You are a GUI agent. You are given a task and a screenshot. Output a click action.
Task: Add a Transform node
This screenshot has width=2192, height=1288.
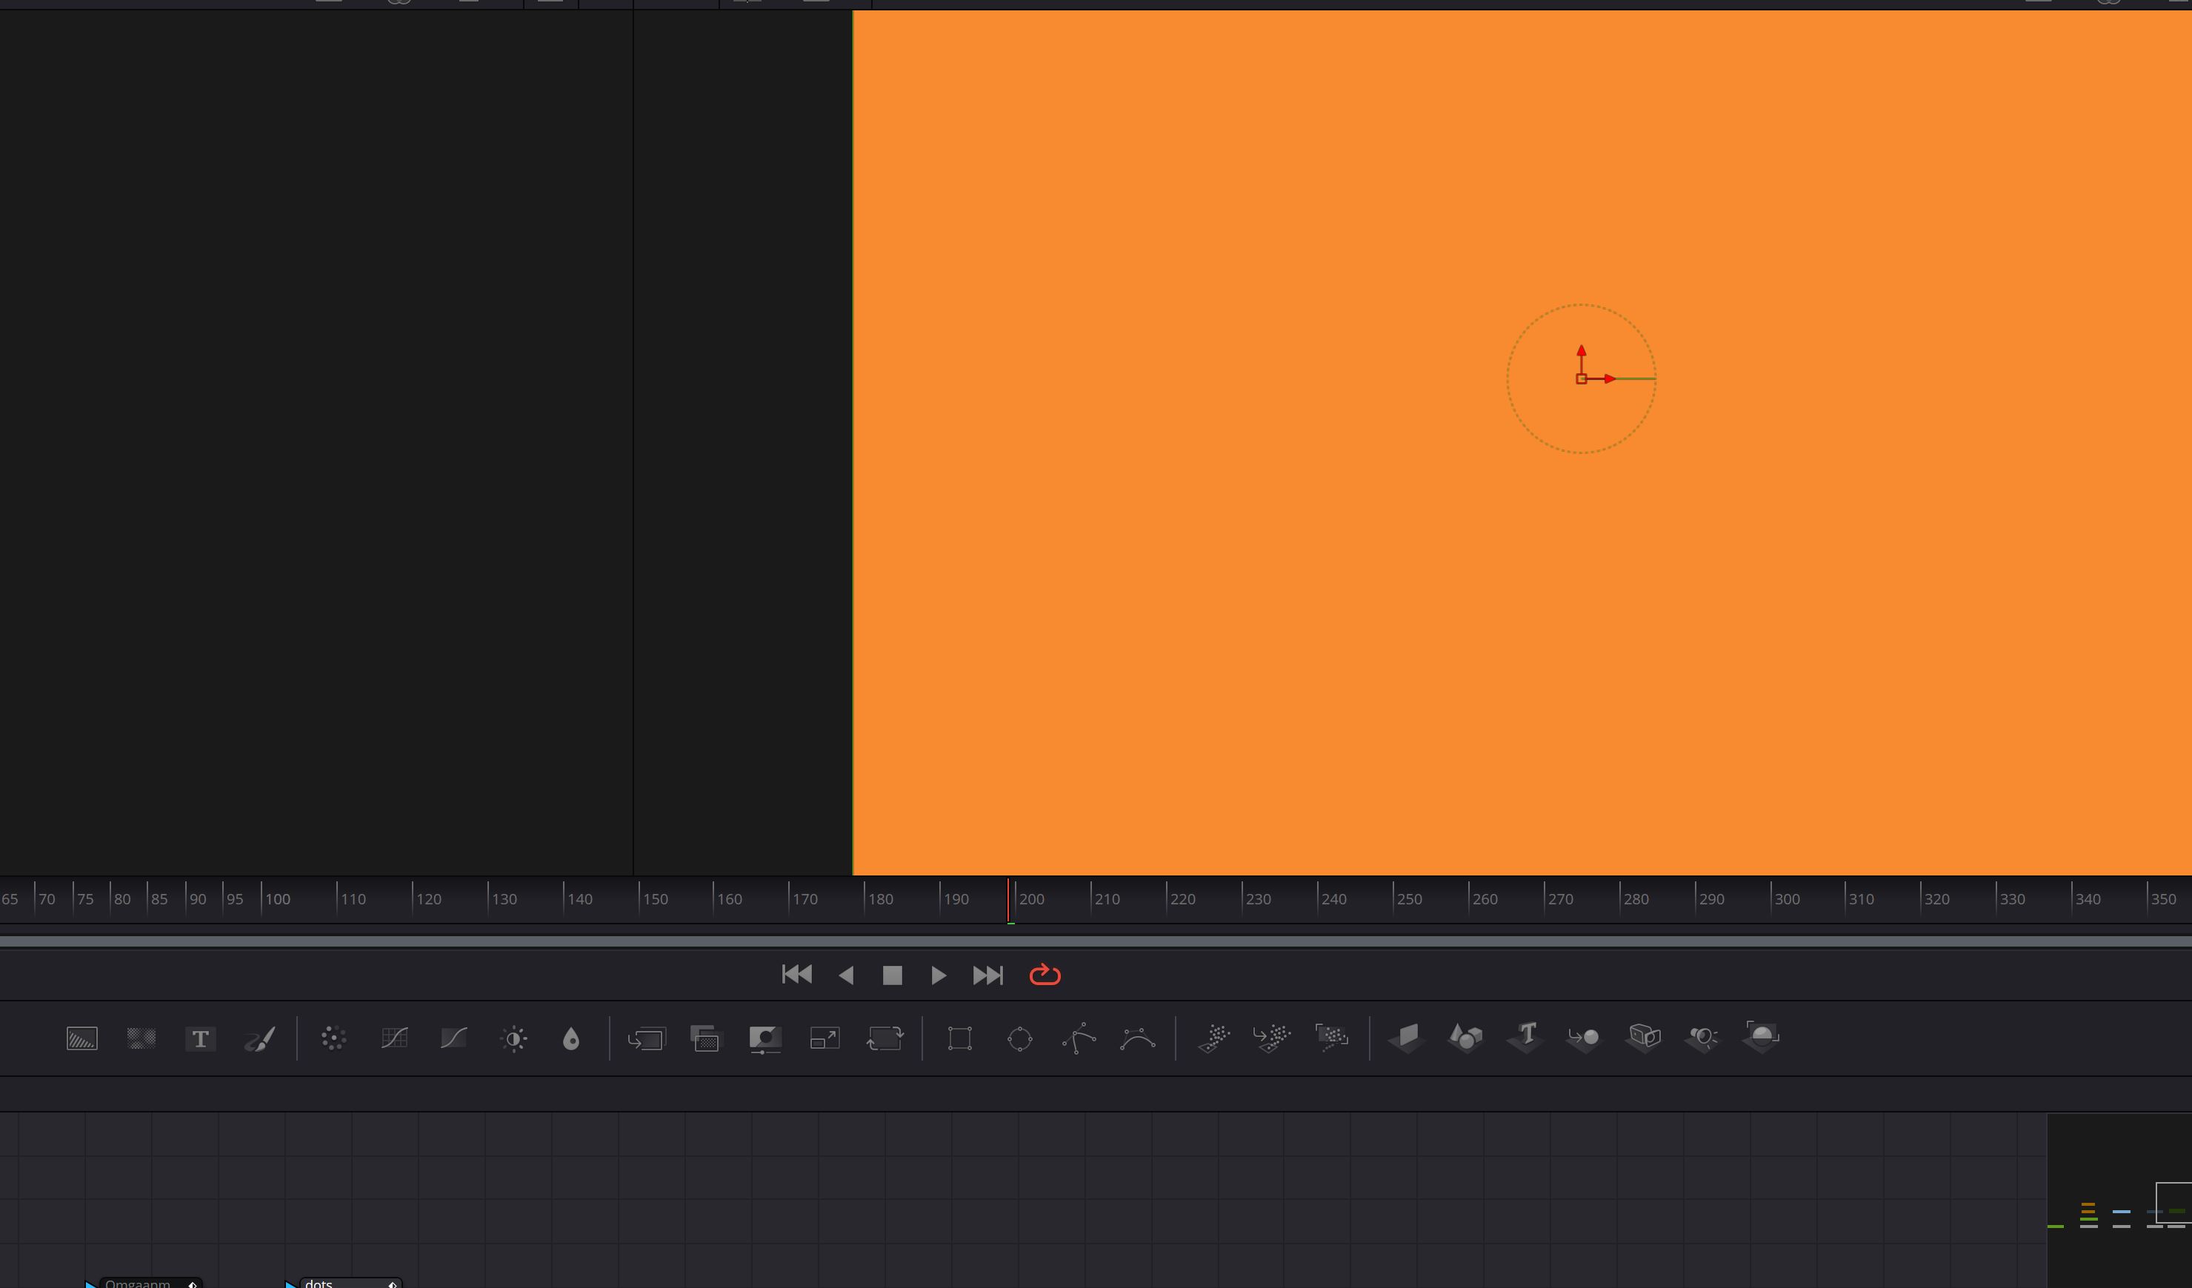[x=885, y=1038]
